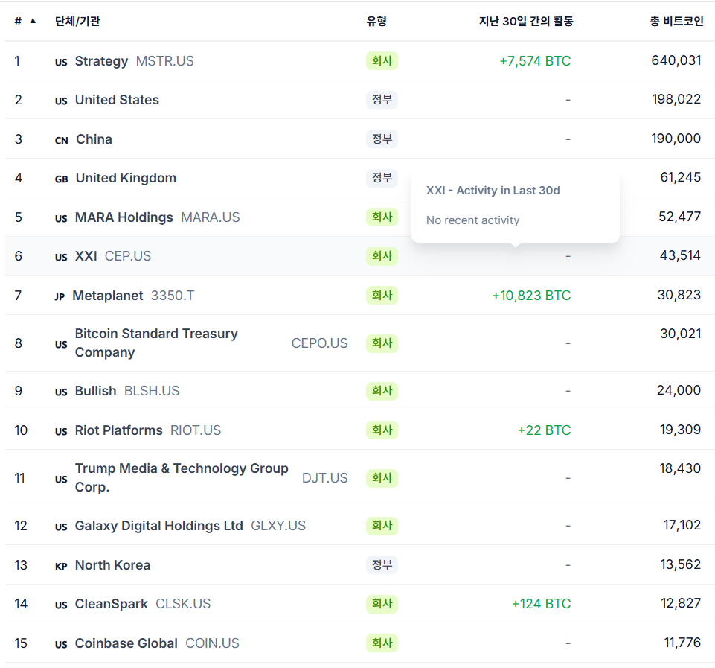The height and width of the screenshot is (668, 715).
Task: Click the KP code beside North Korea
Action: pos(61,566)
